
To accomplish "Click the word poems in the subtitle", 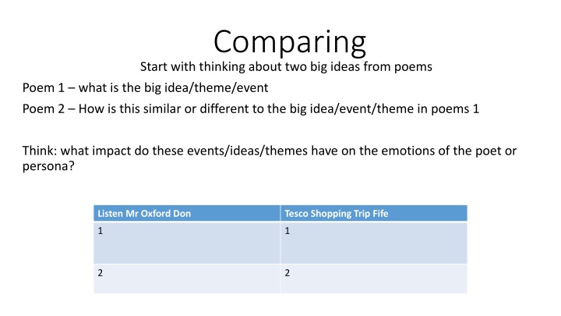I will pos(413,67).
